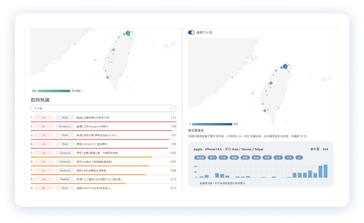364x223 pixels.
Task: Click the 0.88 score value
Action: point(173,171)
